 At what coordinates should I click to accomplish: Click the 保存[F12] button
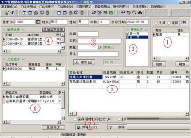(87, 127)
